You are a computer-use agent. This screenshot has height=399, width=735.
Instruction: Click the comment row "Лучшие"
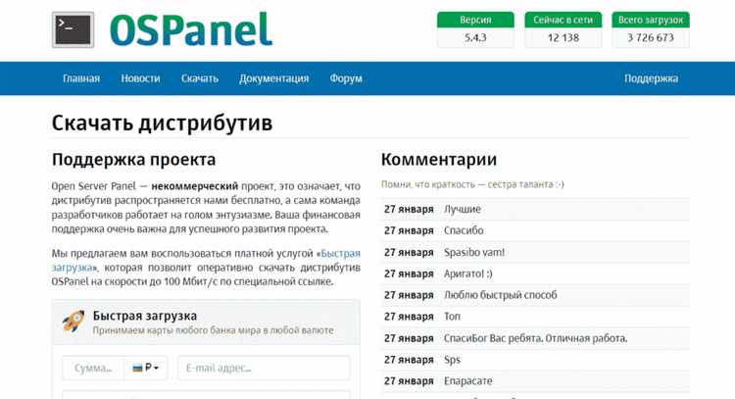click(x=535, y=209)
